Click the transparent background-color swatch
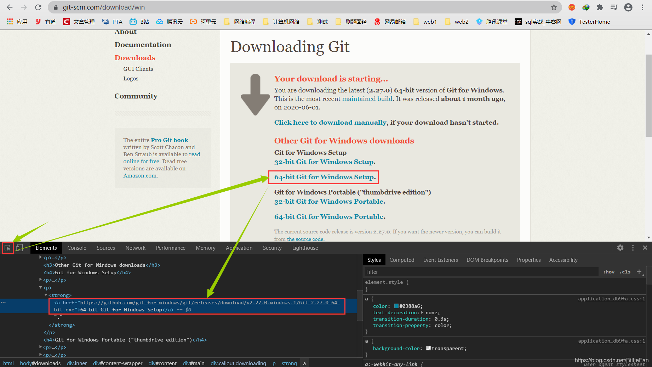The width and height of the screenshot is (652, 367). [x=428, y=348]
